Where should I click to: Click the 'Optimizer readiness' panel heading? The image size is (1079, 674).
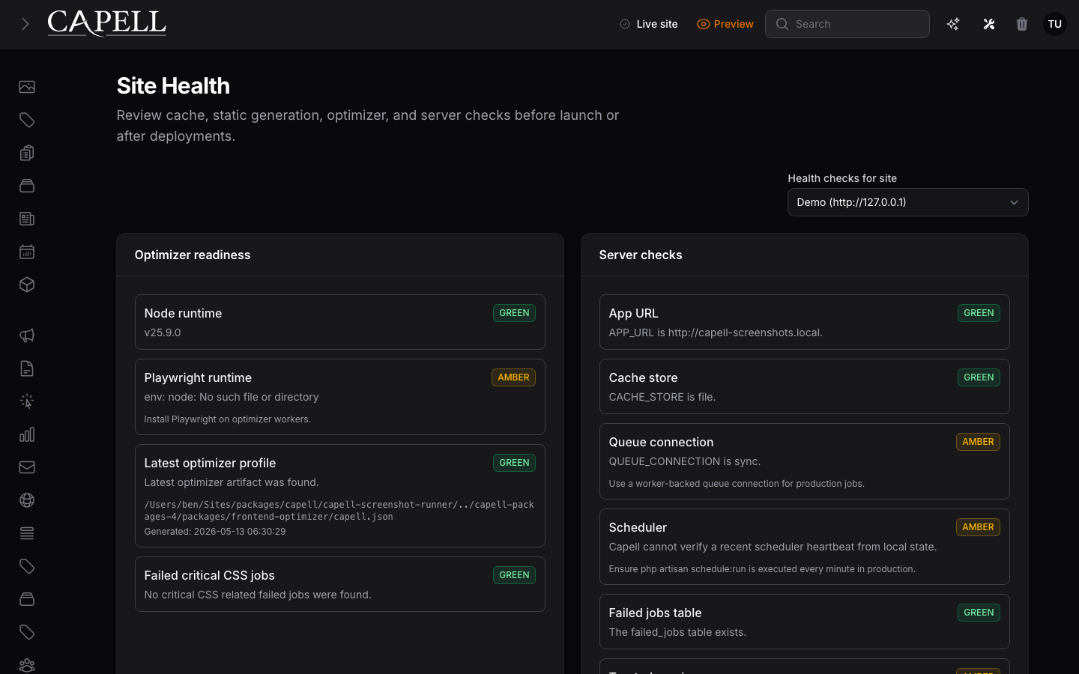[193, 255]
